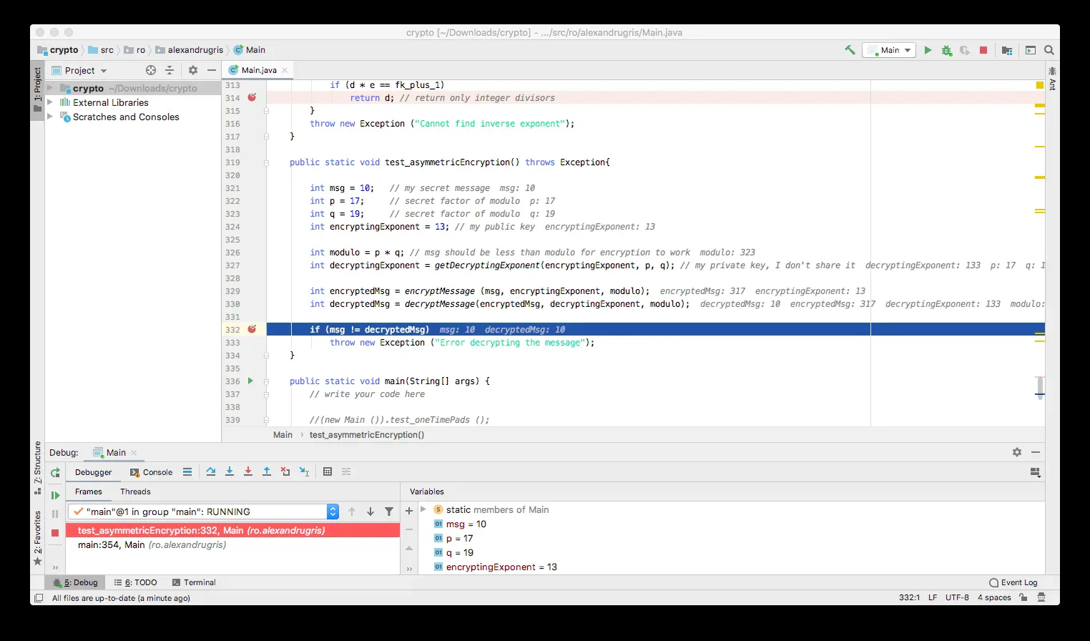This screenshot has height=641, width=1090.
Task: Add a new watch with the plus icon
Action: (409, 511)
